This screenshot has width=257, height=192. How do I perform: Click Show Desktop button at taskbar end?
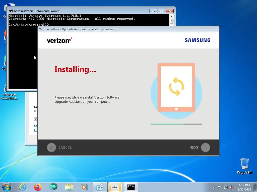[255, 187]
